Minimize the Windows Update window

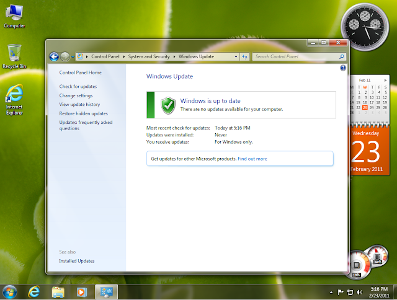click(x=313, y=43)
